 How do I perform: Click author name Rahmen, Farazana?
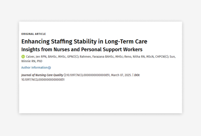coord(92,57)
